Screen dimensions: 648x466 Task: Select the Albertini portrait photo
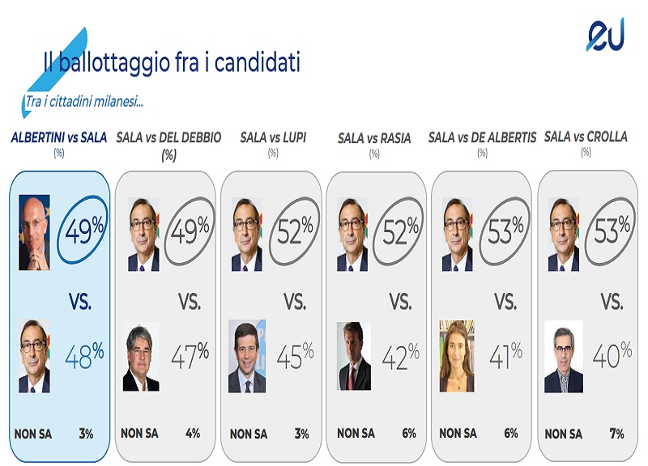coord(34,233)
